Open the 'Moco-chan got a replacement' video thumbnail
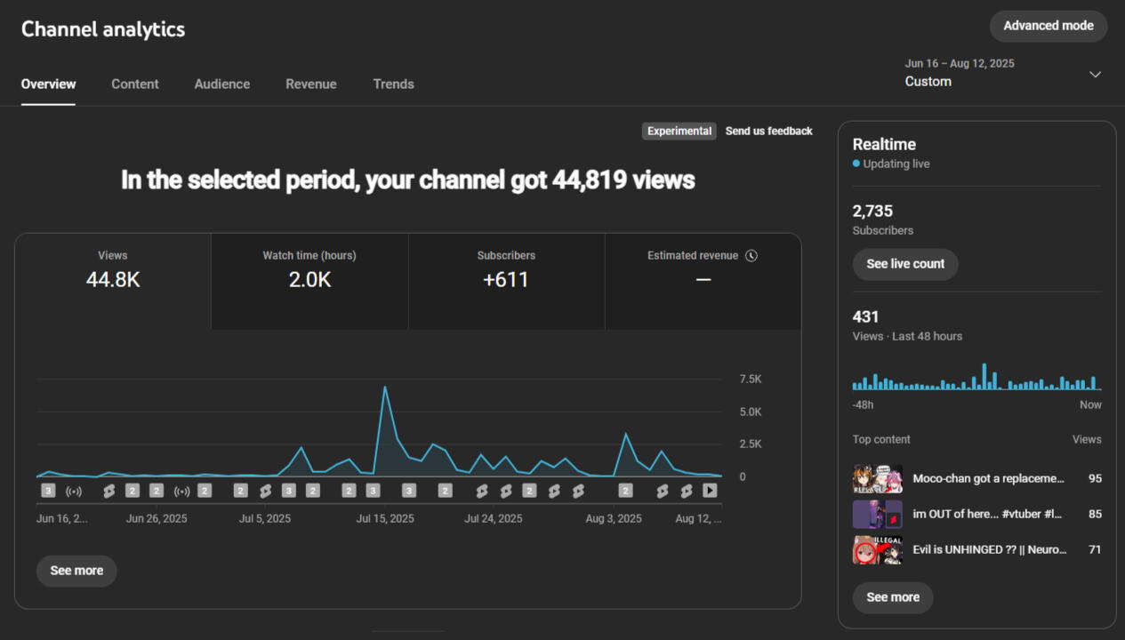 pyautogui.click(x=878, y=479)
